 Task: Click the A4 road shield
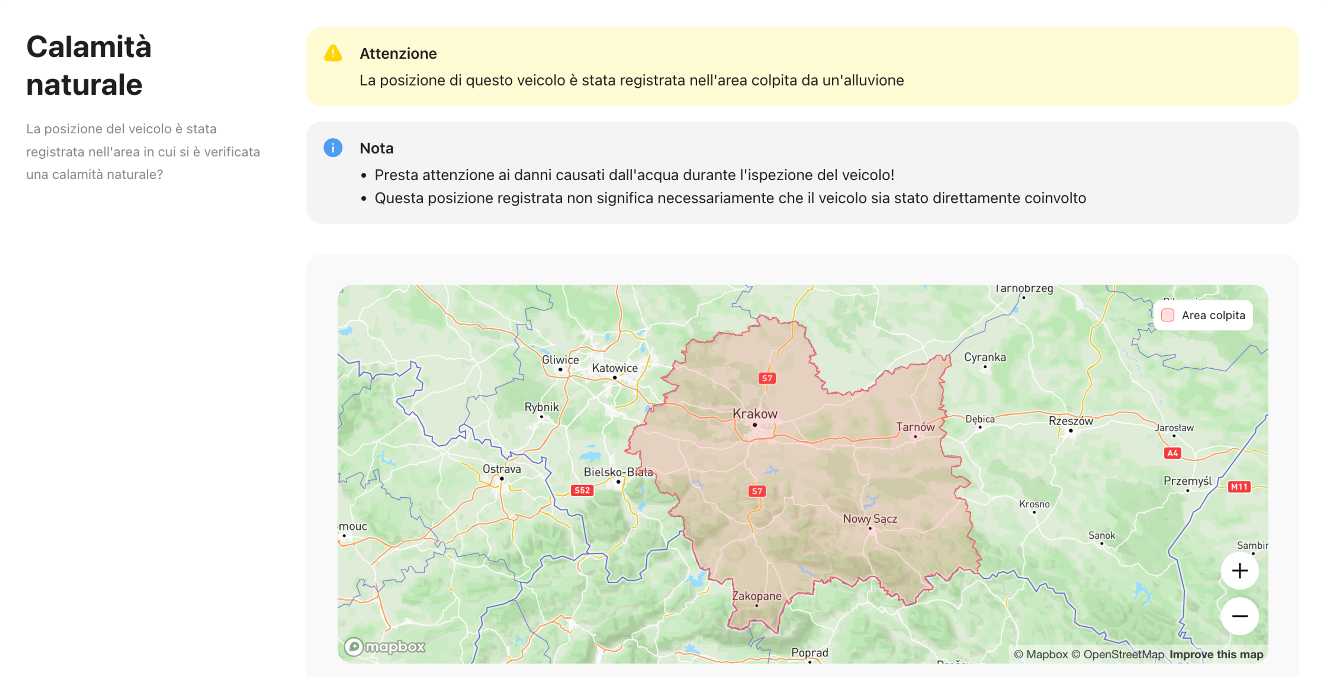1172,453
